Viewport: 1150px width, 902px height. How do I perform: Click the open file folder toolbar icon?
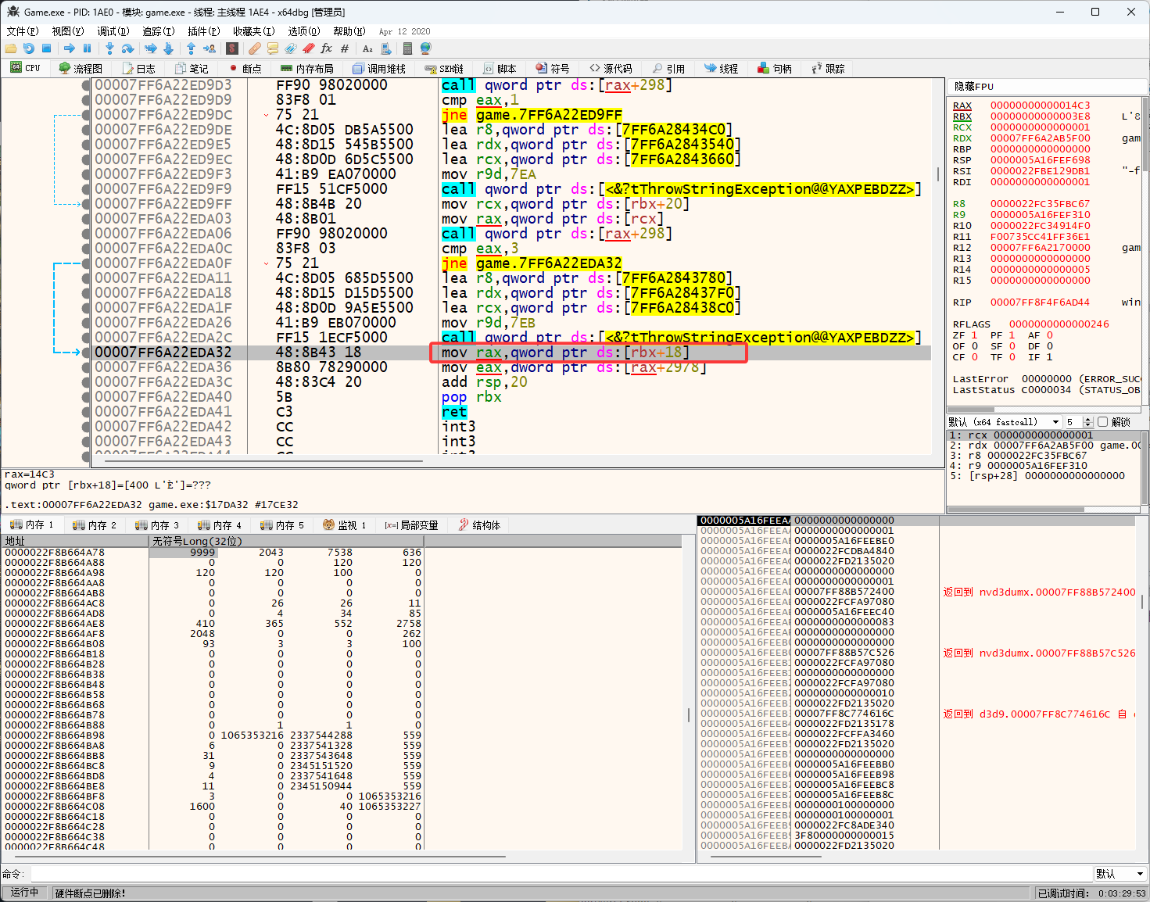10,48
